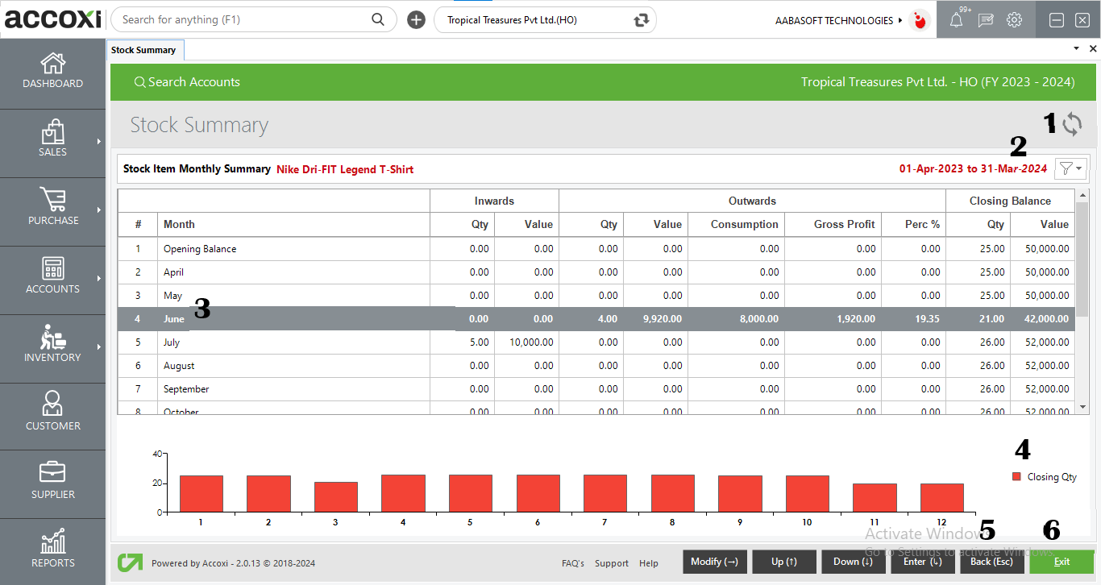Open the Dashboard module

(52, 73)
